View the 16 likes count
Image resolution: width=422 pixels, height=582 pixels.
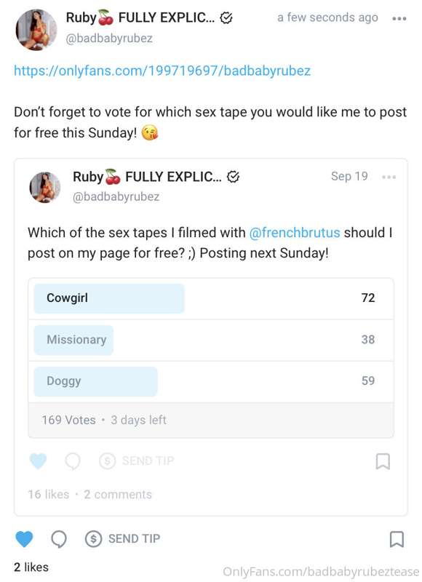point(49,495)
